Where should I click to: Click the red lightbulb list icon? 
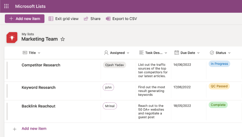coord(12,38)
